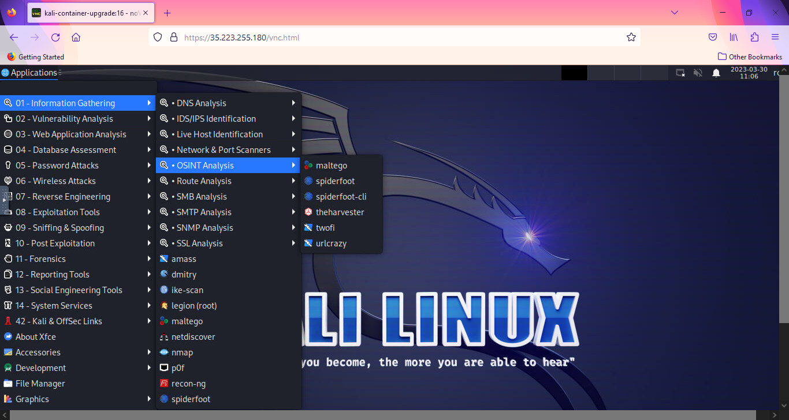The height and width of the screenshot is (420, 789).
Task: Expand Route Analysis submenu arrow
Action: click(x=293, y=181)
